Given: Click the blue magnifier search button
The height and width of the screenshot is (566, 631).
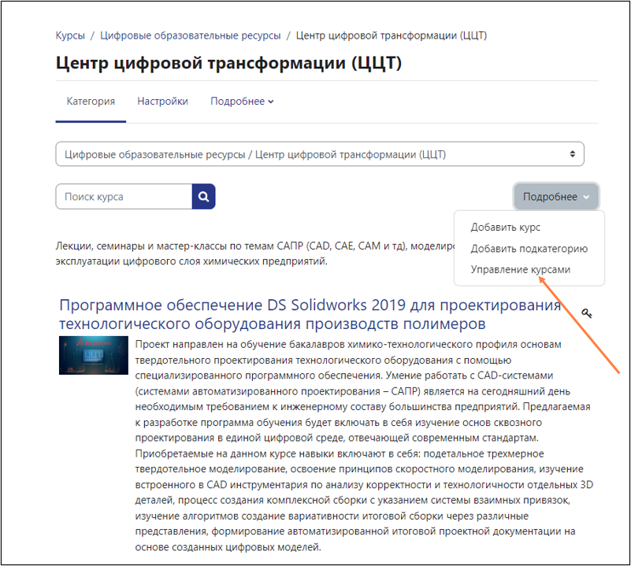Looking at the screenshot, I should coord(203,197).
